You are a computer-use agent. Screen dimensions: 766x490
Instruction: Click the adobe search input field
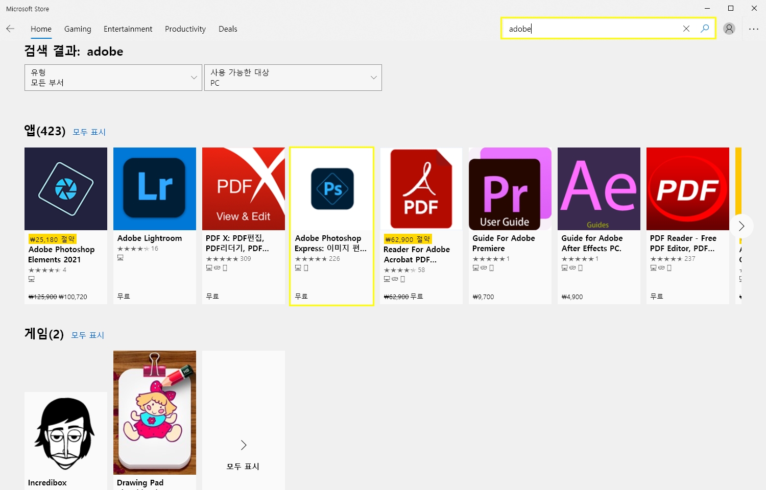[x=592, y=29]
